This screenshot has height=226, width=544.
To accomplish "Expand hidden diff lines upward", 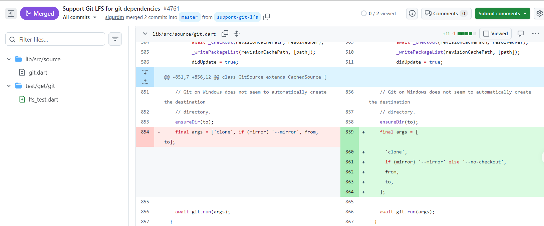I will (145, 82).
